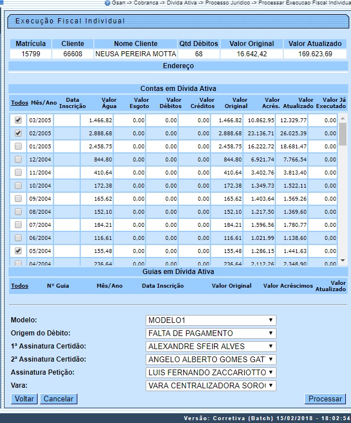Open the Vara dropdown
The width and height of the screenshot is (351, 423).
click(x=211, y=385)
